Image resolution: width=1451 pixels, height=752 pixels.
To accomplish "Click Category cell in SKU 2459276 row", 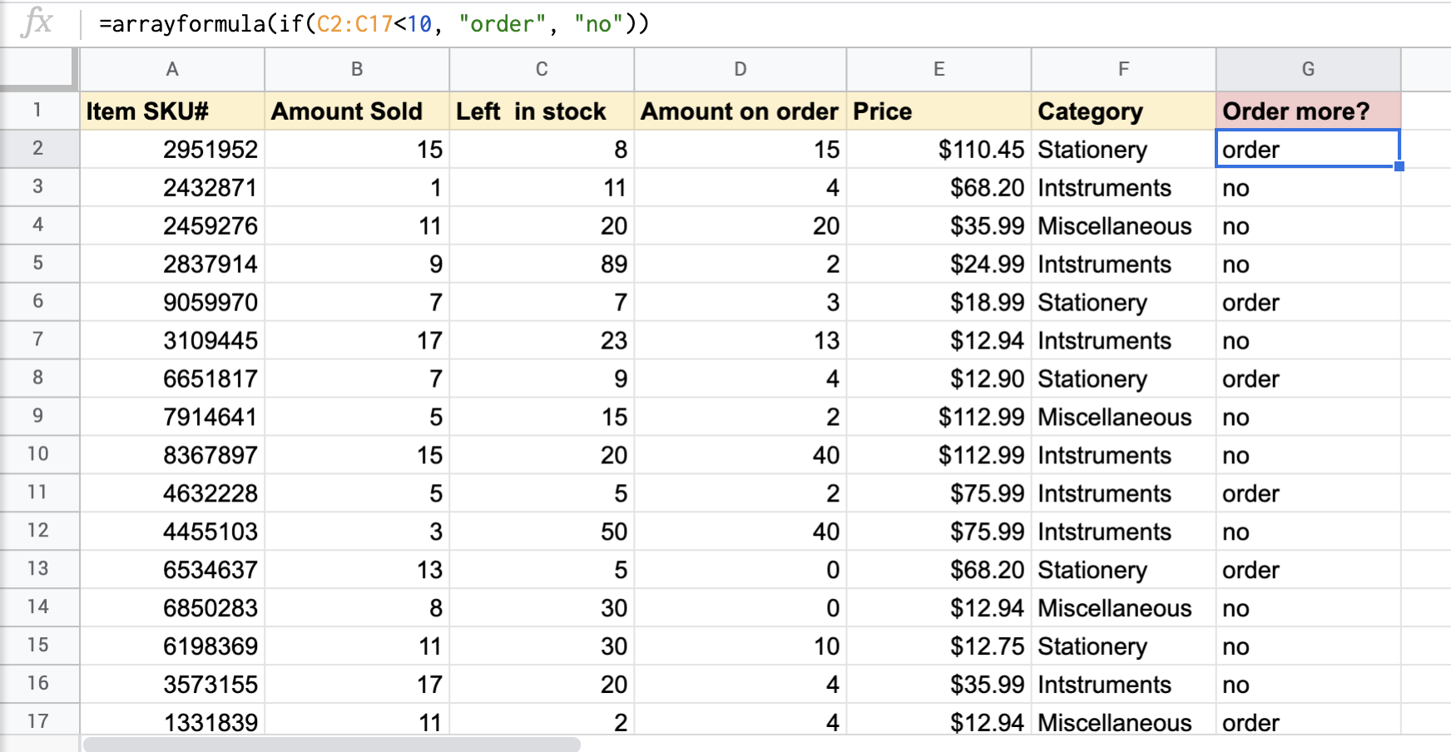I will coord(1124,225).
